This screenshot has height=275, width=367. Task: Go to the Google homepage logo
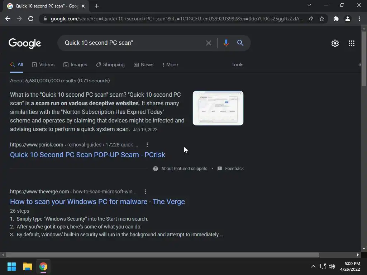[x=25, y=43]
